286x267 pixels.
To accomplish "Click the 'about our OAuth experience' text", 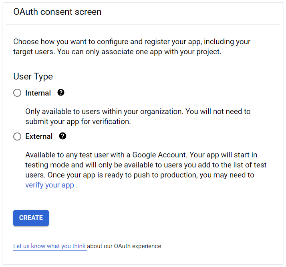I will [x=124, y=246].
